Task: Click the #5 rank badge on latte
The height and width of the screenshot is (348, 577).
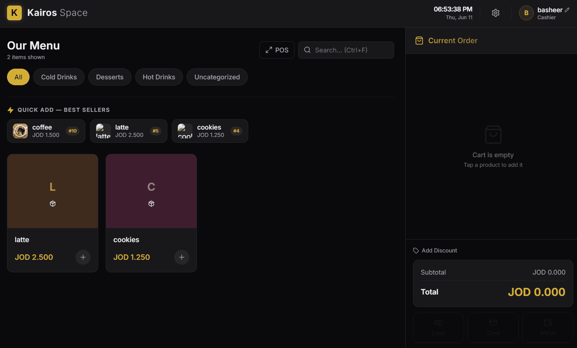Action: [x=156, y=131]
